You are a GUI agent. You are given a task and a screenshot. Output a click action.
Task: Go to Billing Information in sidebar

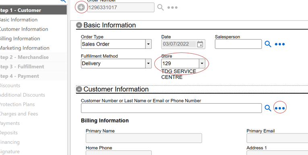click(x=20, y=38)
